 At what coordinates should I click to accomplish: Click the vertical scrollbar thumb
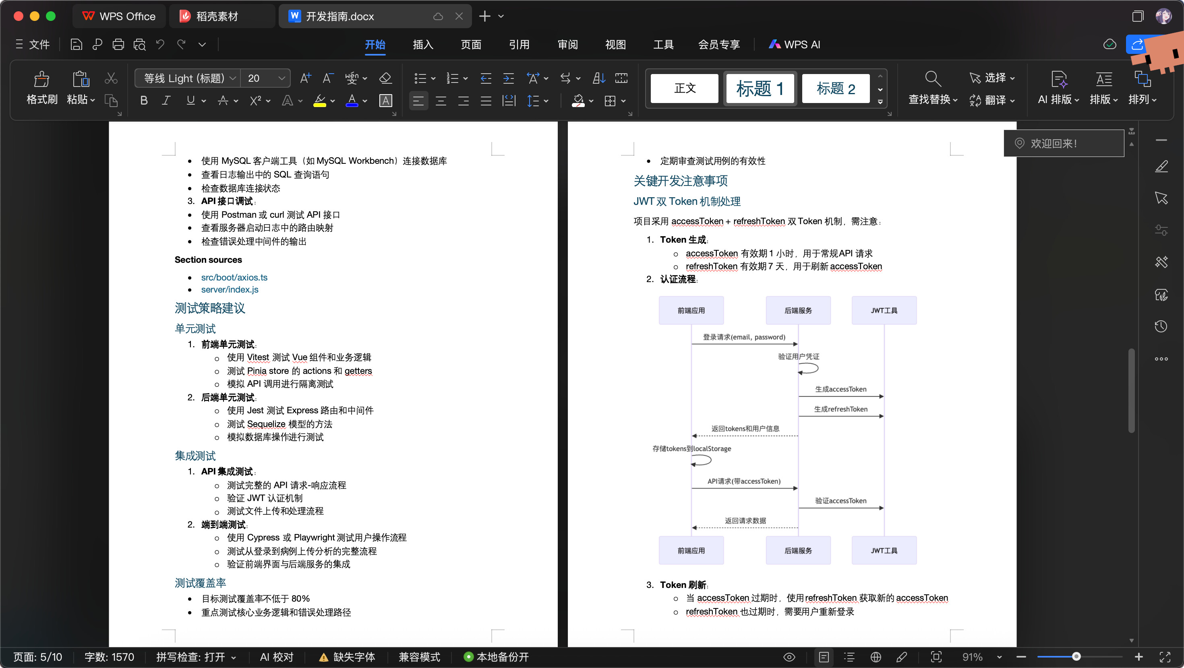1132,390
